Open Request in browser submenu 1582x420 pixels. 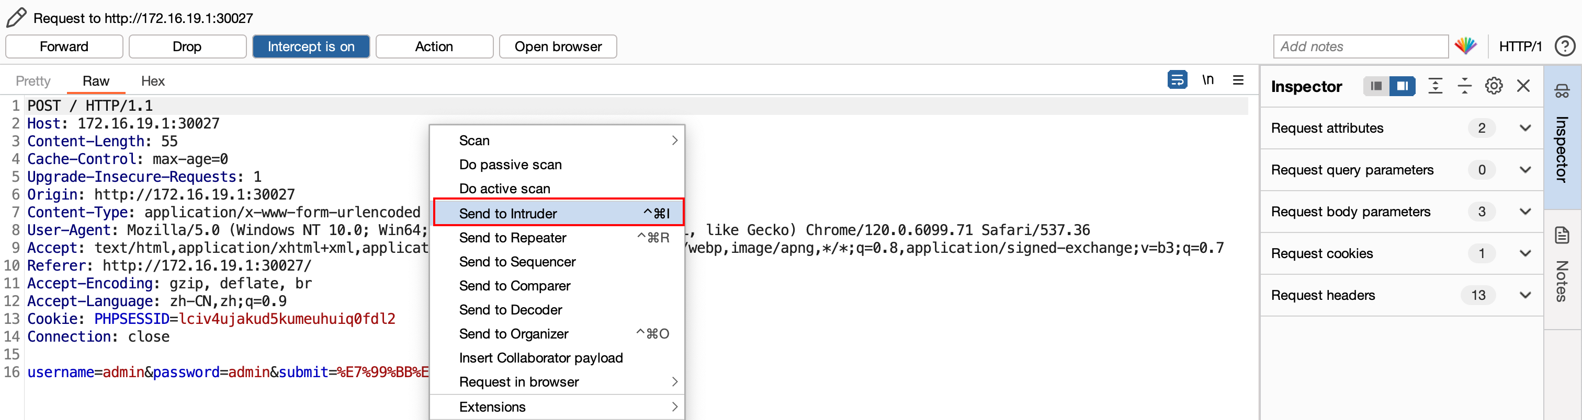point(558,382)
